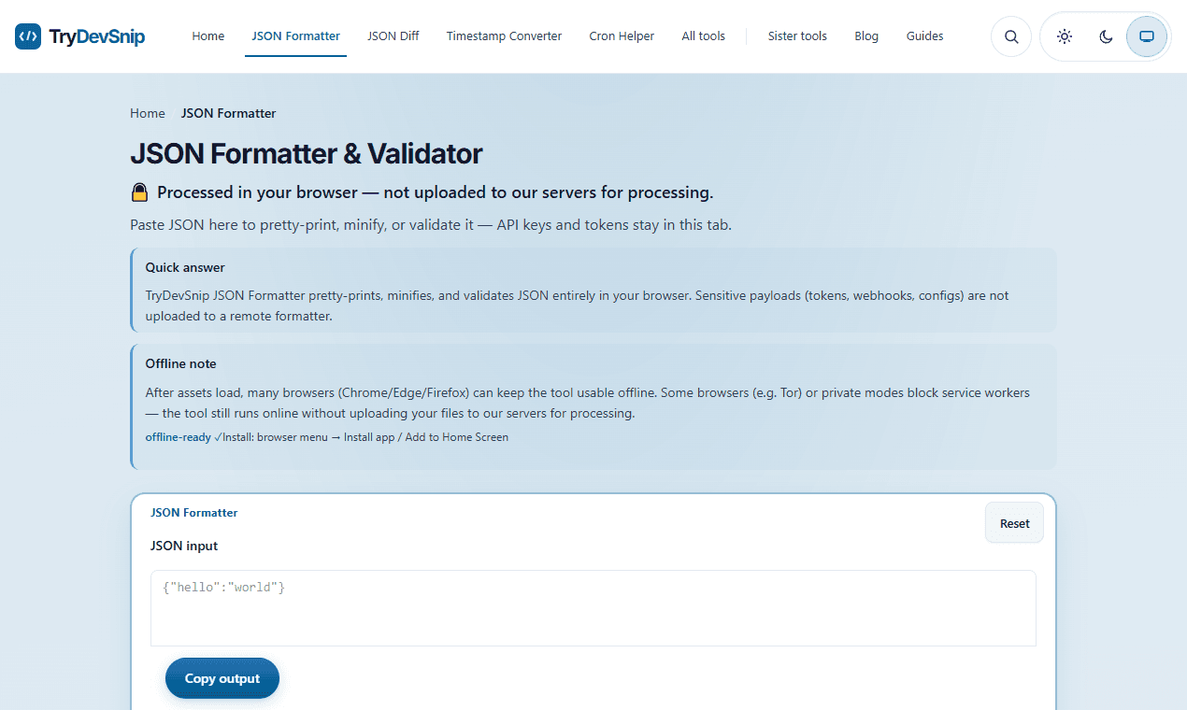Click Home breadcrumb link
Screen dimensions: 1187x710
pyautogui.click(x=148, y=113)
